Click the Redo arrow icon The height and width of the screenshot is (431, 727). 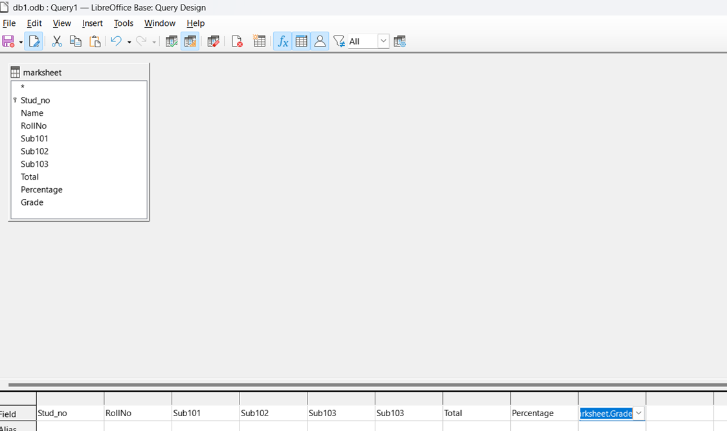(x=141, y=41)
